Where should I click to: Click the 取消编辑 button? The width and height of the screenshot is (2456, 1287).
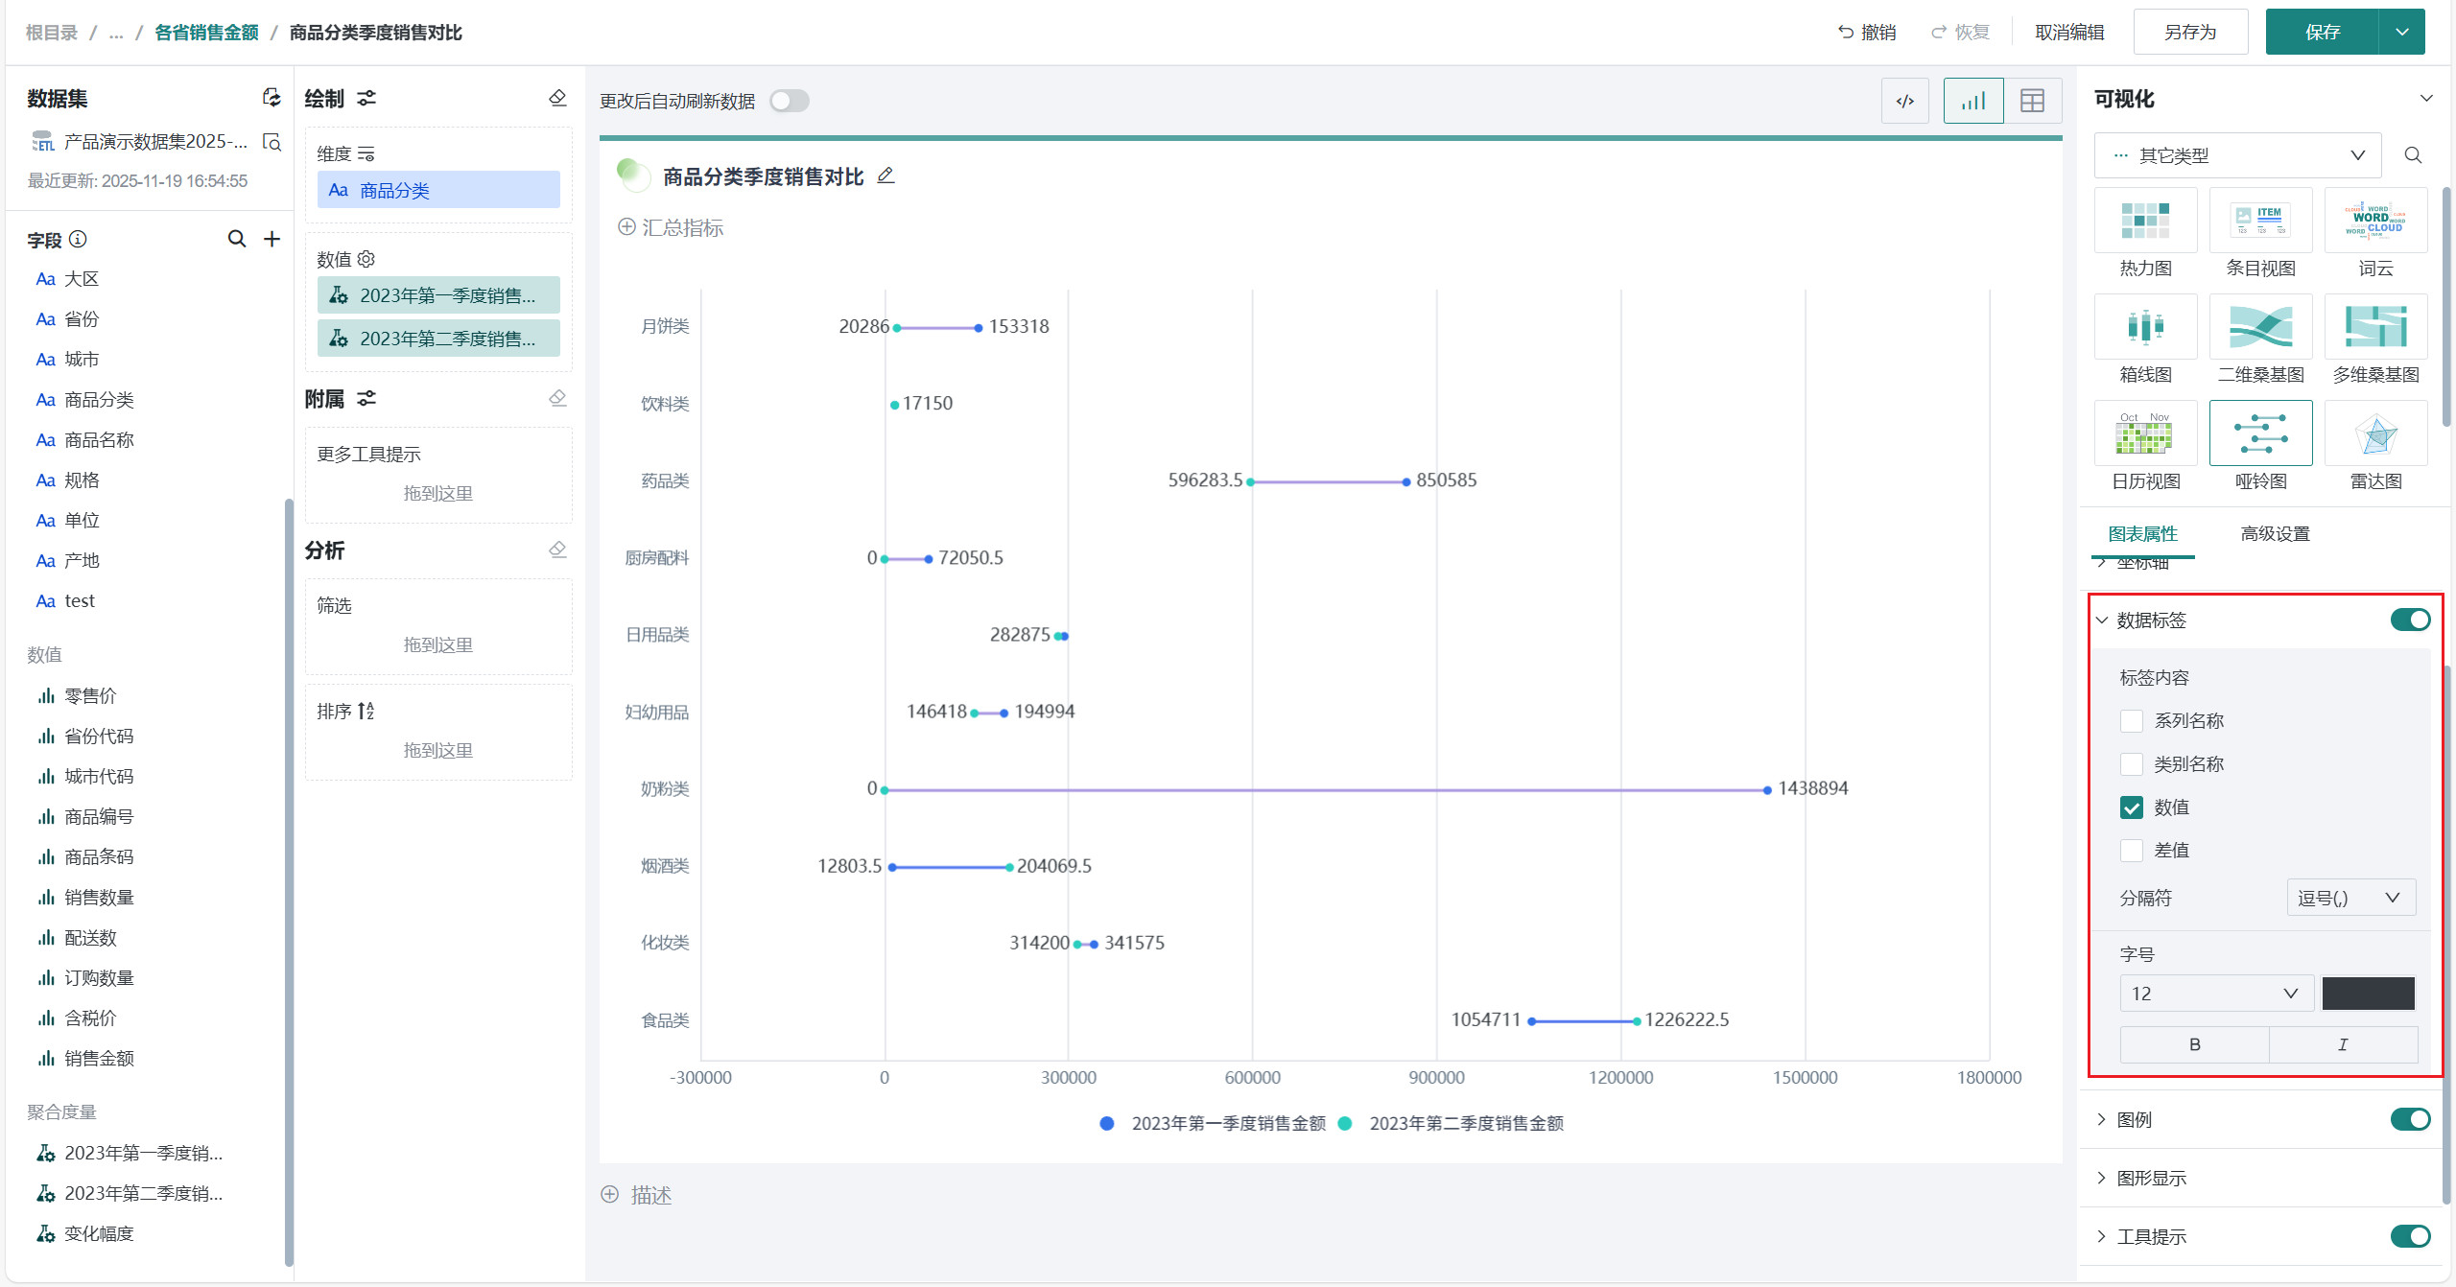coord(2069,32)
